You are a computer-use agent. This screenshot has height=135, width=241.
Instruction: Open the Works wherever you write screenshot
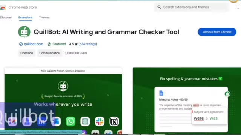point(63,101)
